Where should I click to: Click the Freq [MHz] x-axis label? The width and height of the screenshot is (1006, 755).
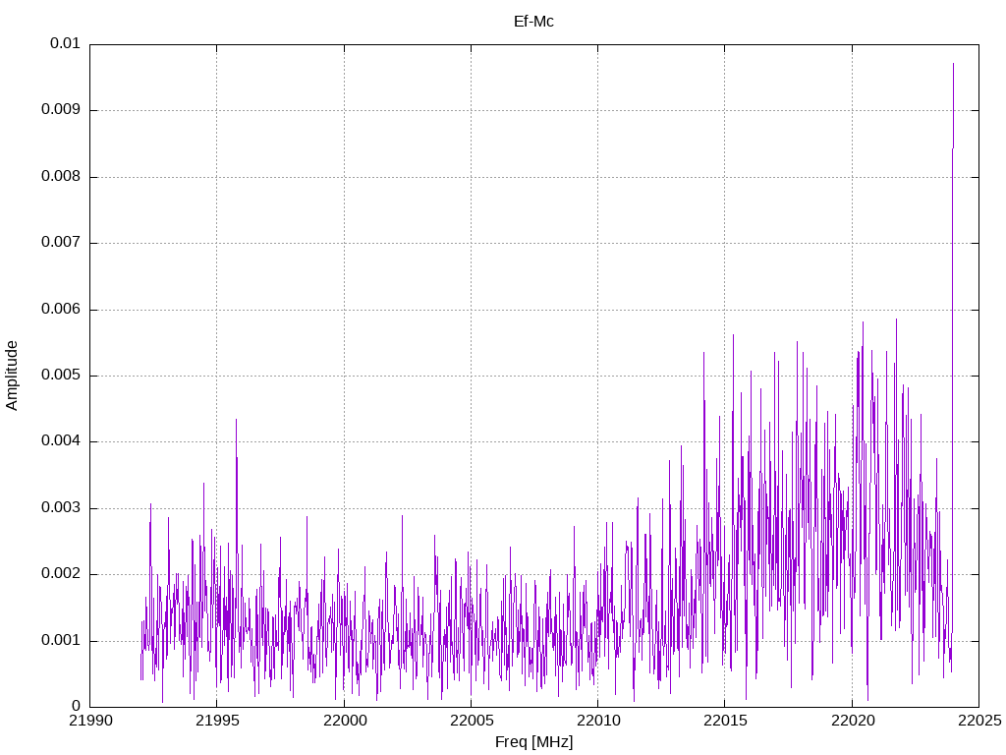[x=533, y=742]
